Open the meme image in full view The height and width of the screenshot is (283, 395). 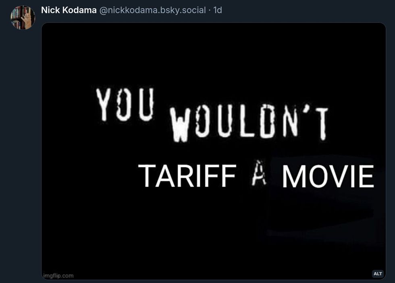coord(213,151)
